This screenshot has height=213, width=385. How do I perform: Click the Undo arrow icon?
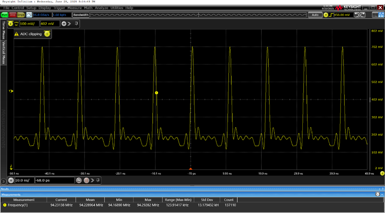pyautogui.click(x=357, y=15)
